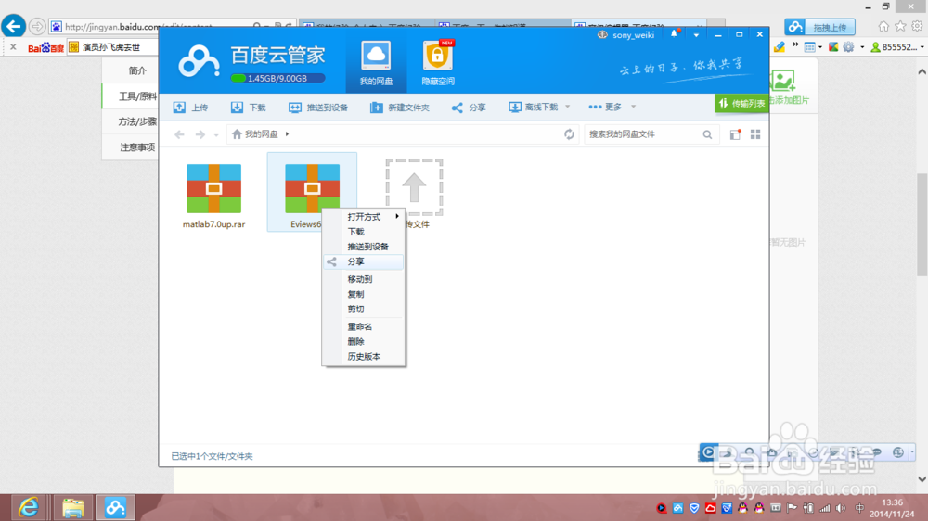Open 工具/原料 in page sidebar
928x521 pixels.
pyautogui.click(x=137, y=95)
